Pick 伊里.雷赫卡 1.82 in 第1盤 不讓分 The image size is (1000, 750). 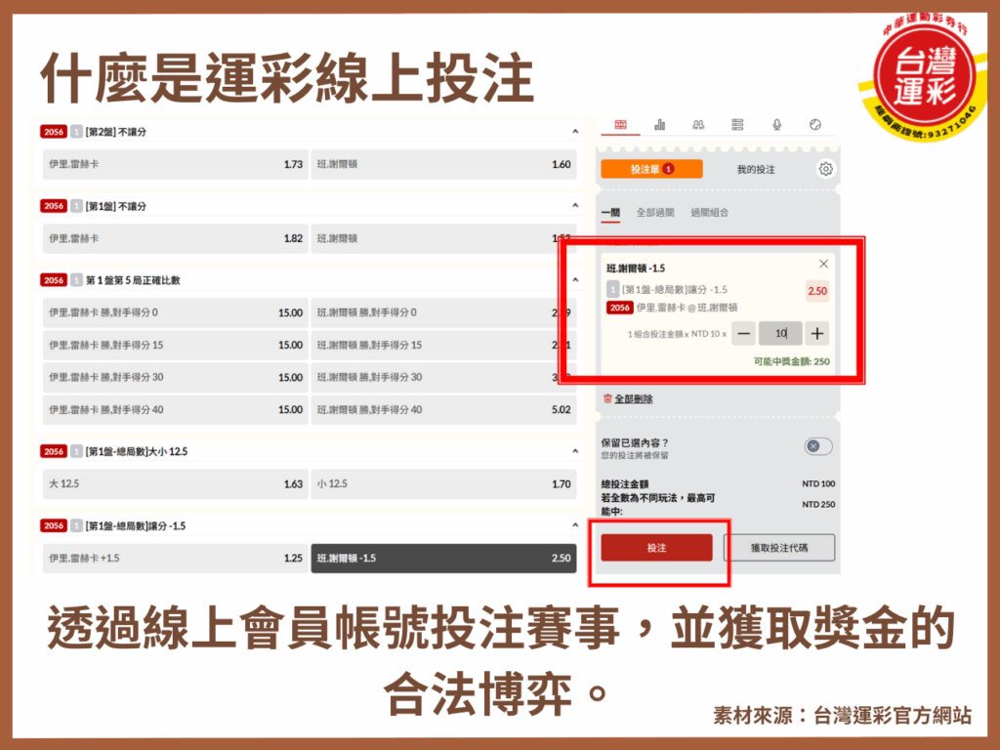176,238
